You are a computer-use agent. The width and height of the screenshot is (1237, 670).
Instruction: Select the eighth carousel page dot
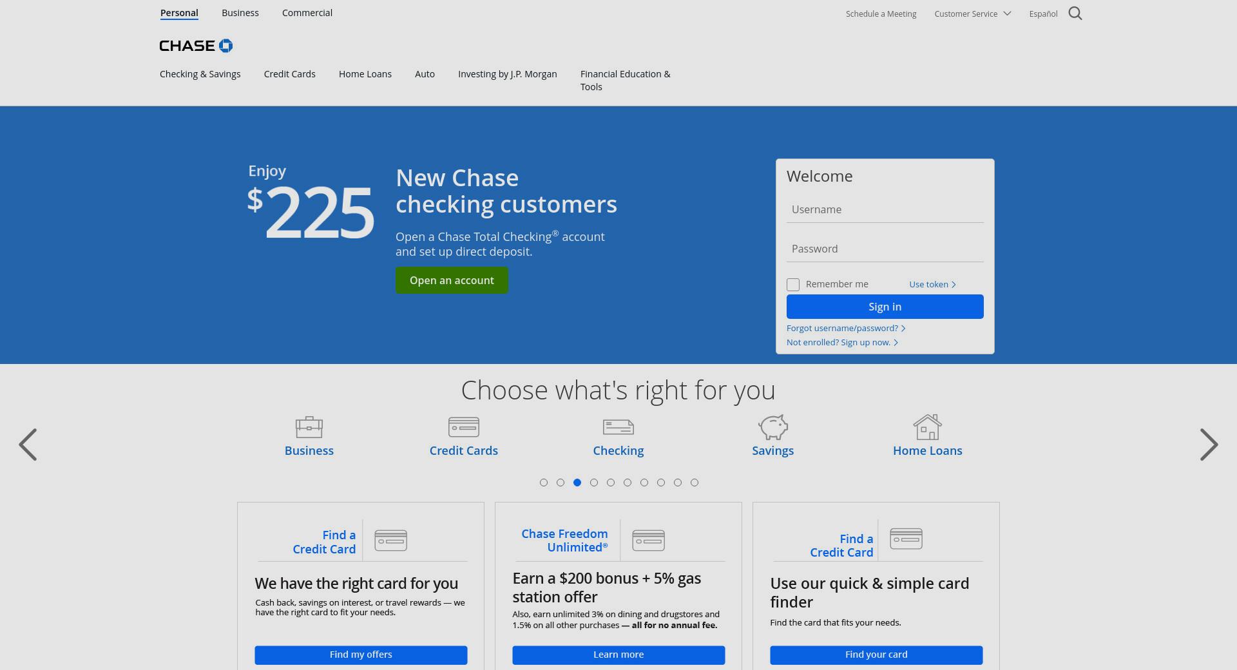pyautogui.click(x=661, y=483)
